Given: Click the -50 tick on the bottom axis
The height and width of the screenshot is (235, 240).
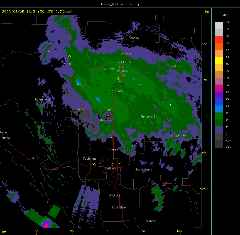Looking at the screenshot, I should [x=71, y=231].
